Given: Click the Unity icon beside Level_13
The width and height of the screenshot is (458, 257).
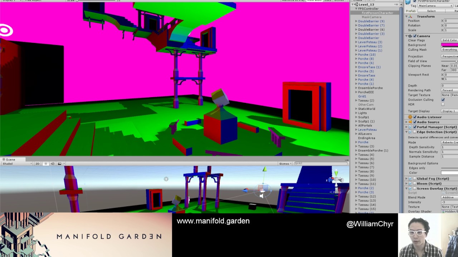Looking at the screenshot, I should tap(356, 5).
